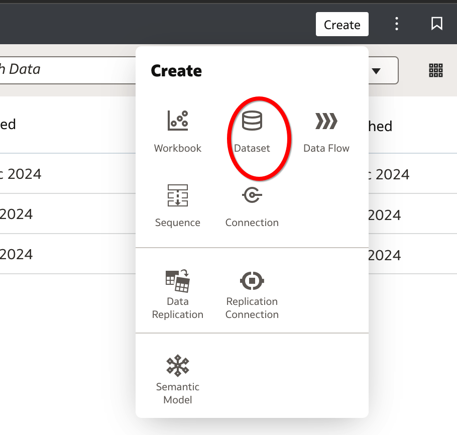This screenshot has width=457, height=435.
Task: Sort by the right-side column header ending in 'hed'
Action: [x=380, y=126]
